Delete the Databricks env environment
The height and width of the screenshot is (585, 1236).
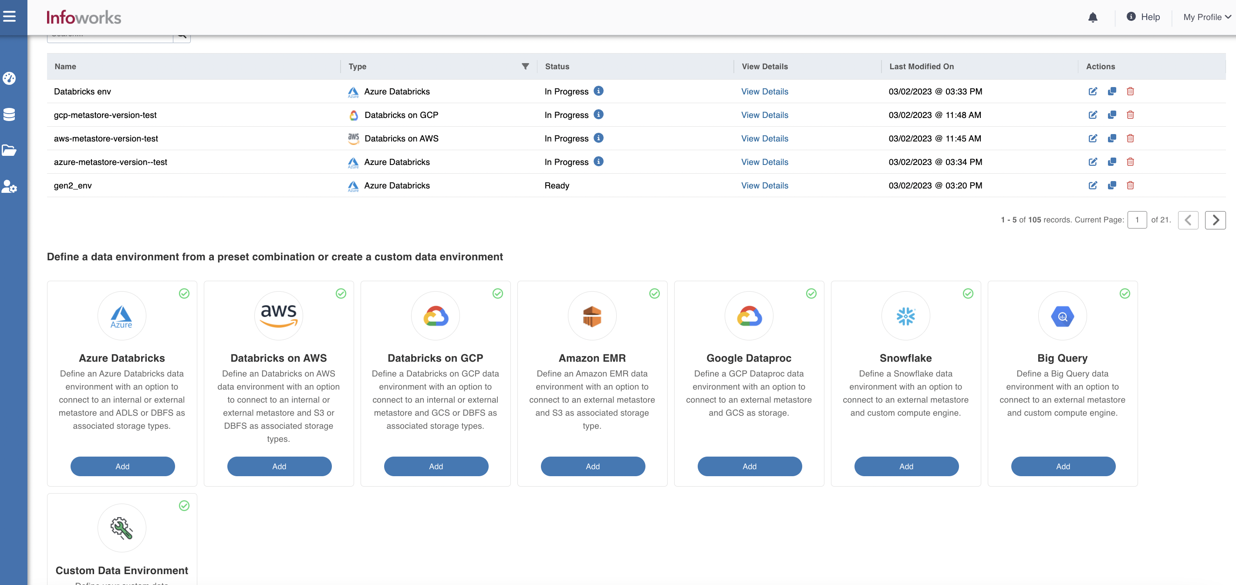click(x=1130, y=91)
